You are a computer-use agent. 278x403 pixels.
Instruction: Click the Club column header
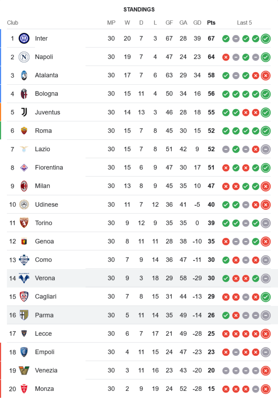(x=12, y=23)
